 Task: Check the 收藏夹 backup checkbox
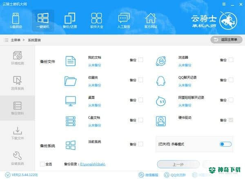point(140,80)
